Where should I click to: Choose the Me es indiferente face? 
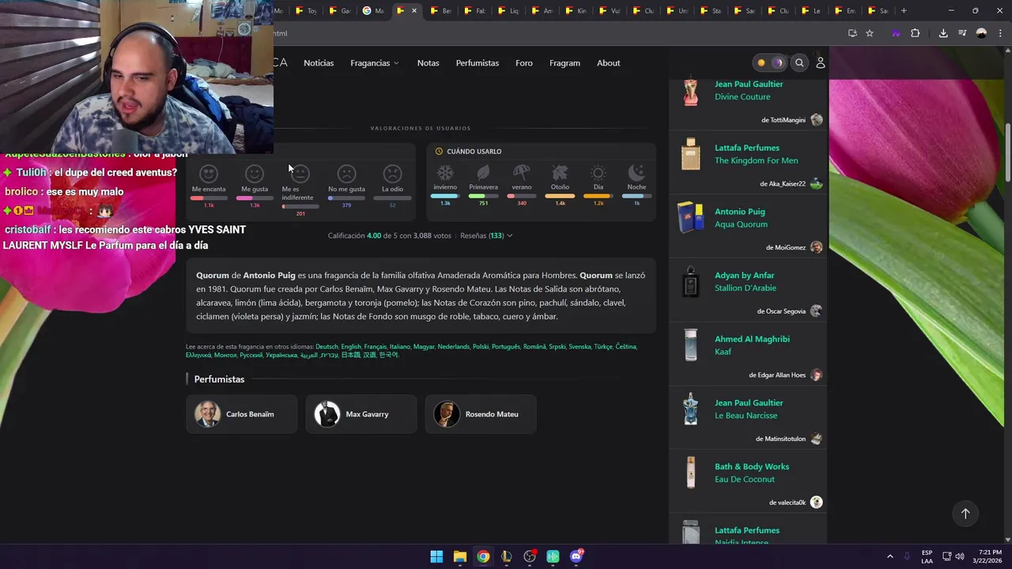tap(300, 173)
